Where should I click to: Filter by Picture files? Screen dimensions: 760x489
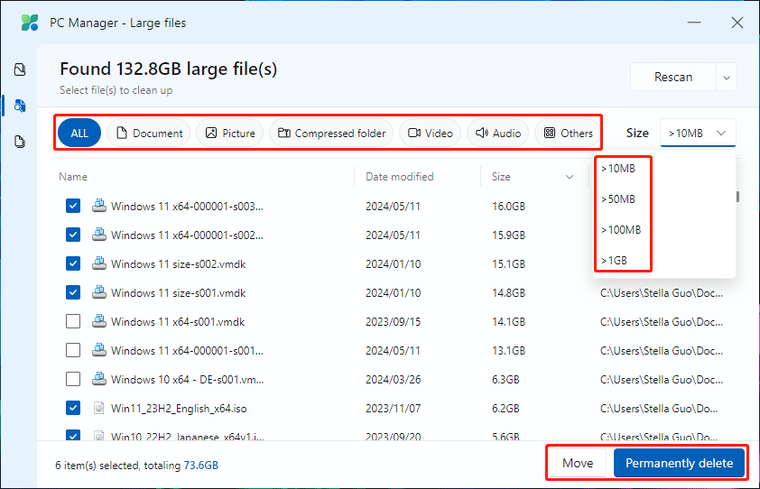[230, 133]
